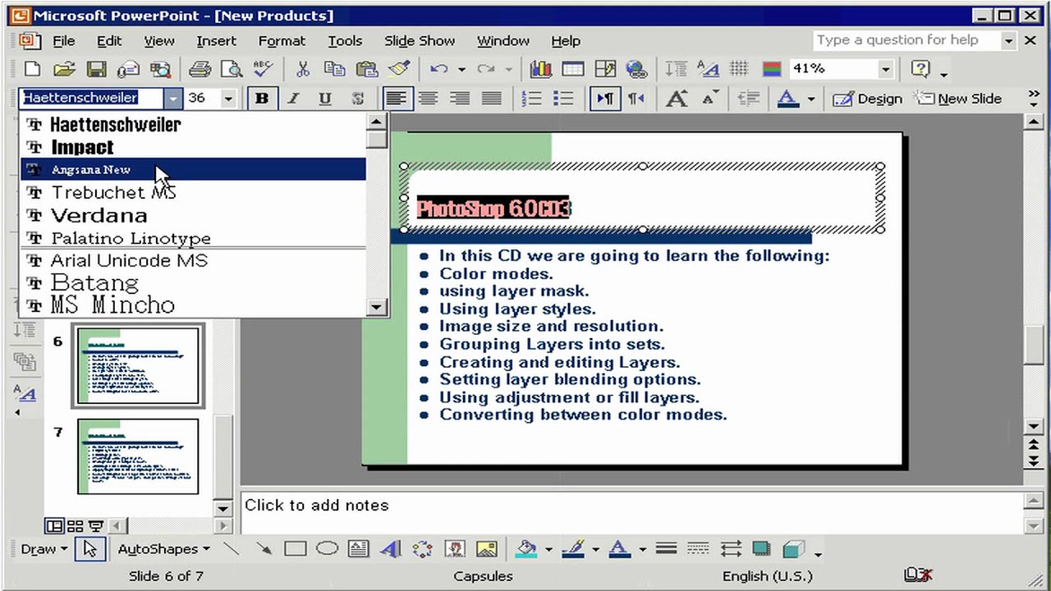The width and height of the screenshot is (1051, 591).
Task: Insert a chart from the toolbar
Action: pos(540,69)
